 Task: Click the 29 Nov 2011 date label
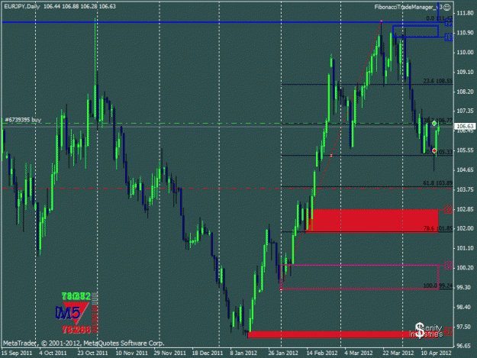click(169, 353)
